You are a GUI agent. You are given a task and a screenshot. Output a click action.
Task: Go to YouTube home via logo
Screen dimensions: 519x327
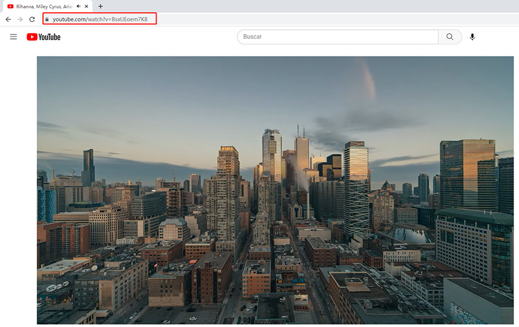pyautogui.click(x=44, y=37)
